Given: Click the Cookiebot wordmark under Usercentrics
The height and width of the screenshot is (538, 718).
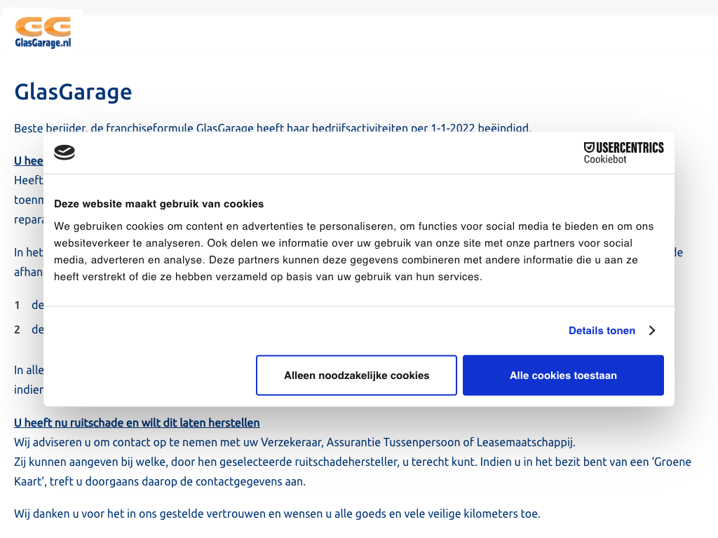Looking at the screenshot, I should (604, 160).
